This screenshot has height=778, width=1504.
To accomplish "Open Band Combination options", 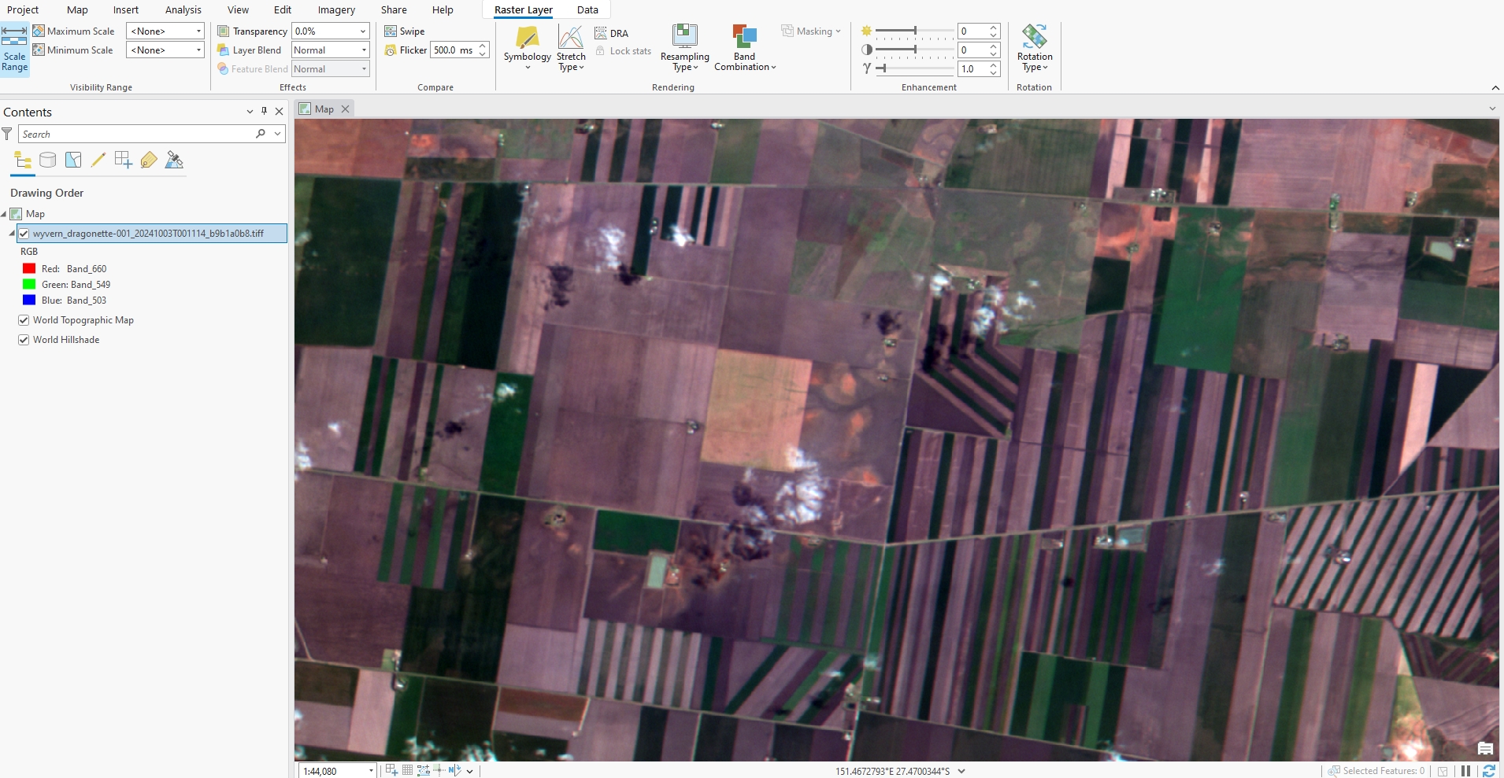I will 744,47.
